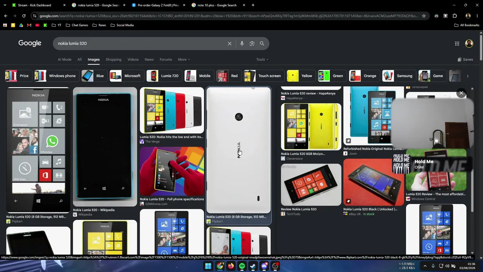Screen dimensions: 483x272
Task: Bookmark this page with the star icon
Action: tap(424, 16)
